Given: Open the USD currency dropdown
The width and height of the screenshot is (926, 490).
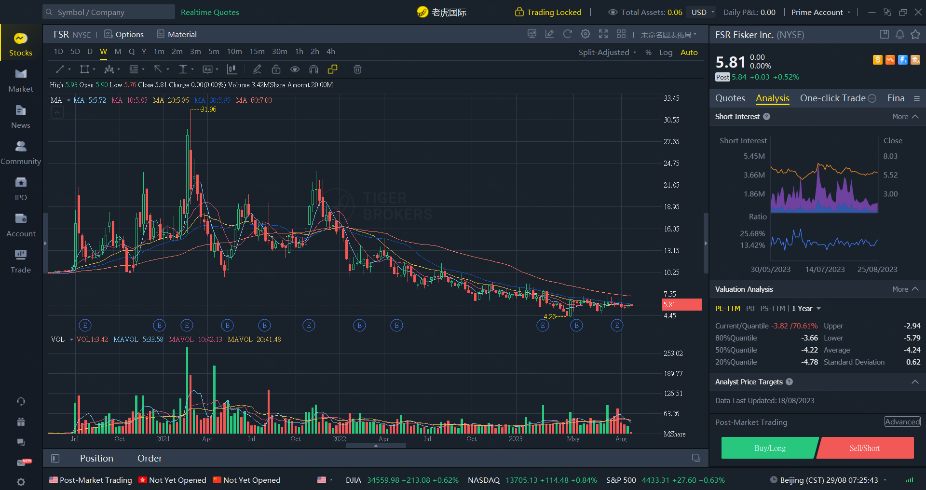Looking at the screenshot, I should 703,12.
